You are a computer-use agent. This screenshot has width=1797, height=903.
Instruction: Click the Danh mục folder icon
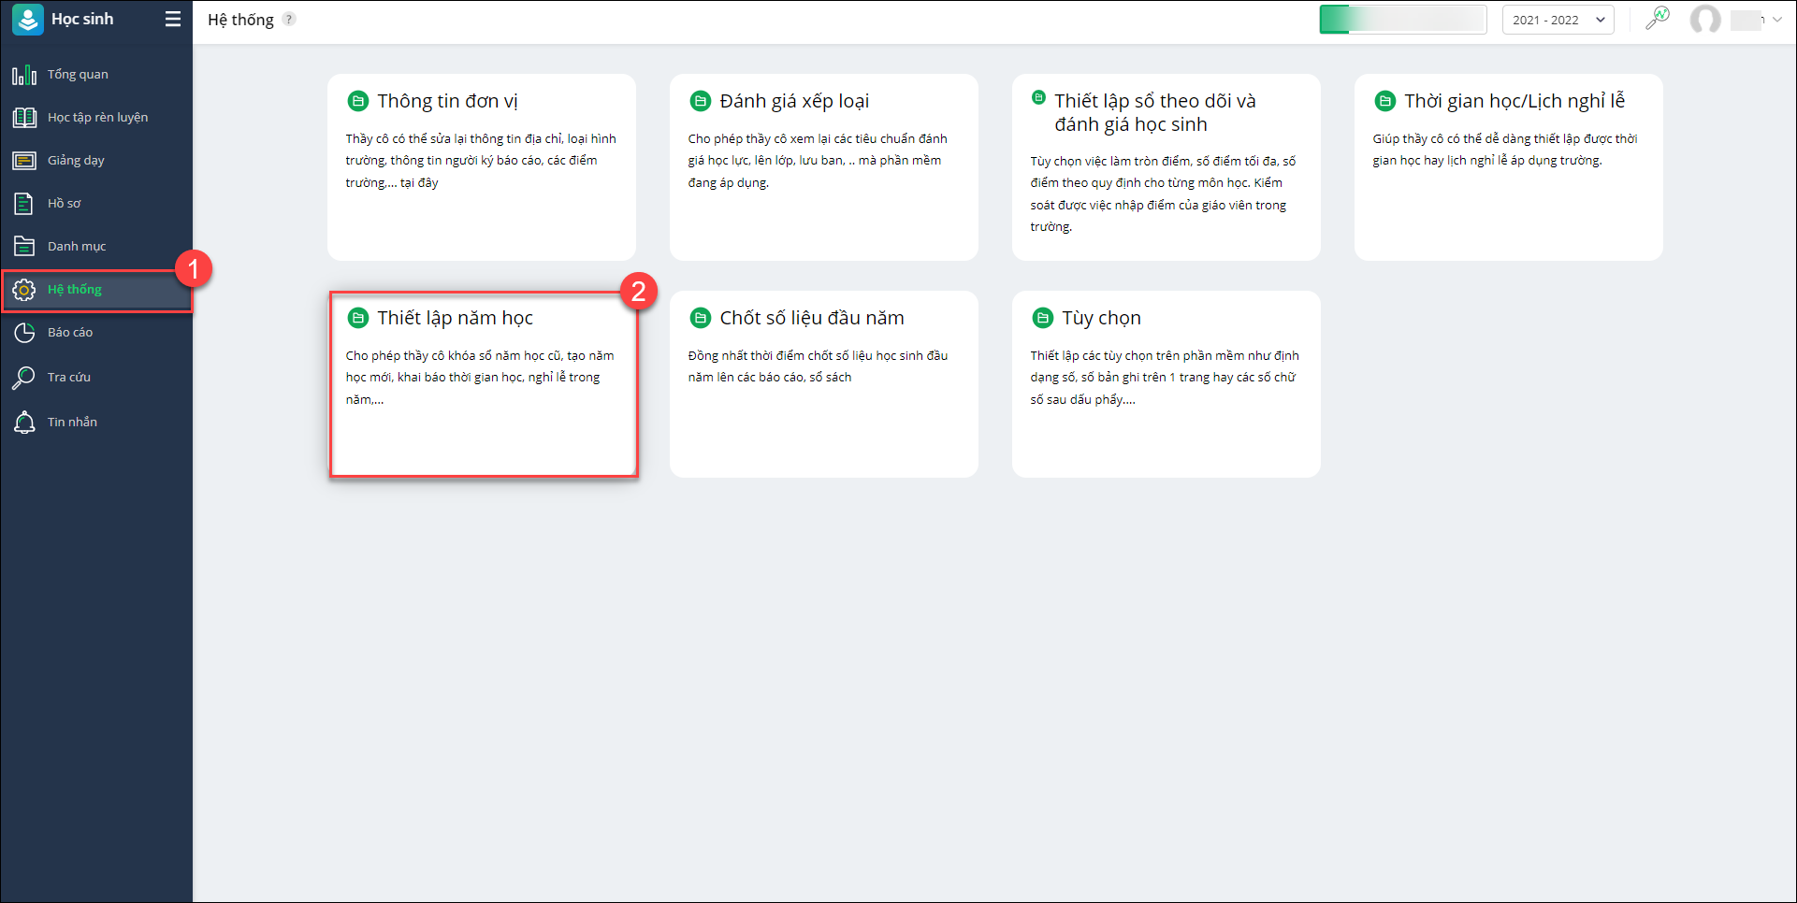point(24,247)
